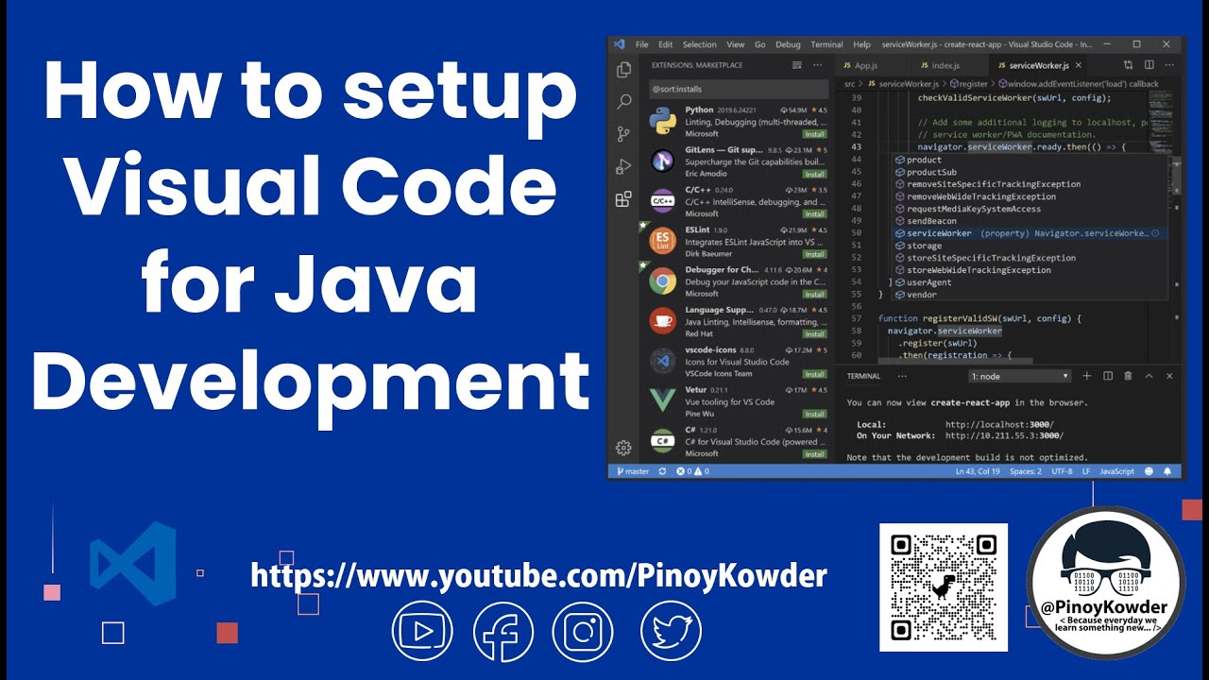Click the QR code image
Screen dimensions: 1209x680
coord(944,586)
